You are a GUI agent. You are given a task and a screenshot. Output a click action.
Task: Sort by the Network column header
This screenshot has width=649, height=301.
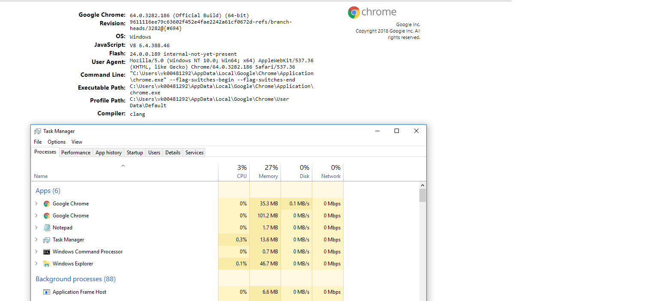(328, 172)
